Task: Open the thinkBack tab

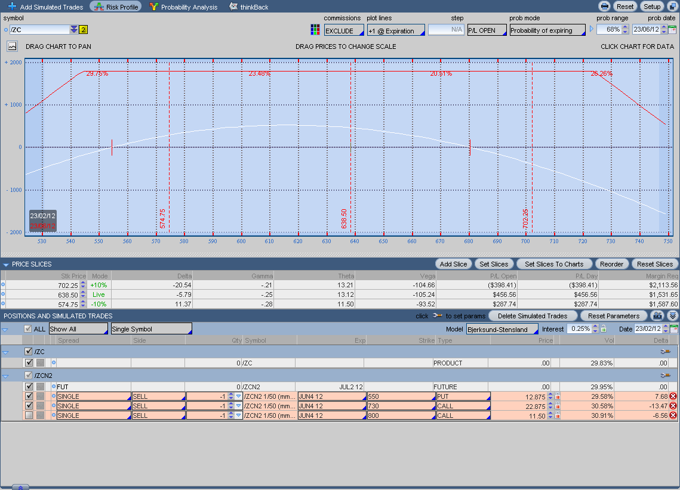Action: pyautogui.click(x=248, y=7)
